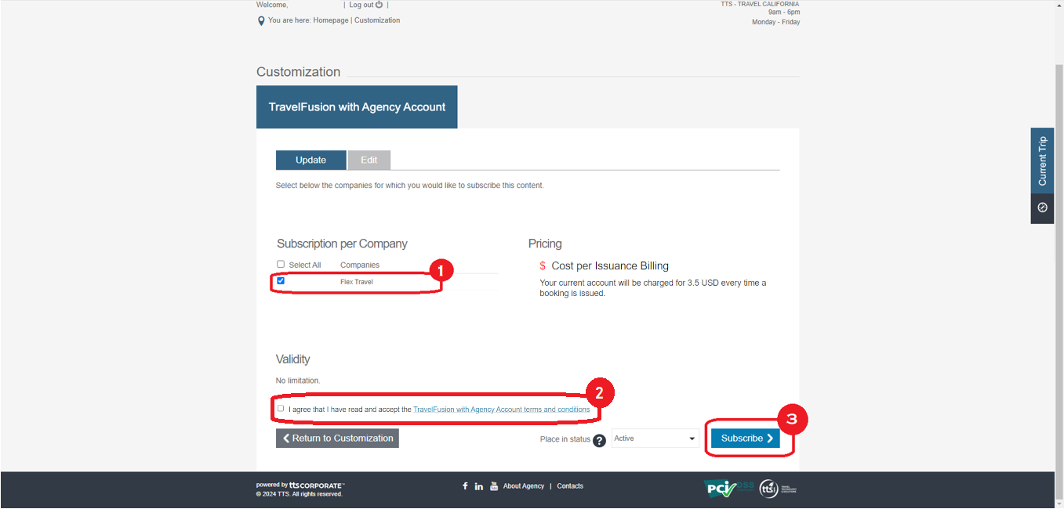The height and width of the screenshot is (509, 1064).
Task: Click the compass icon below Current Trip
Action: point(1042,208)
